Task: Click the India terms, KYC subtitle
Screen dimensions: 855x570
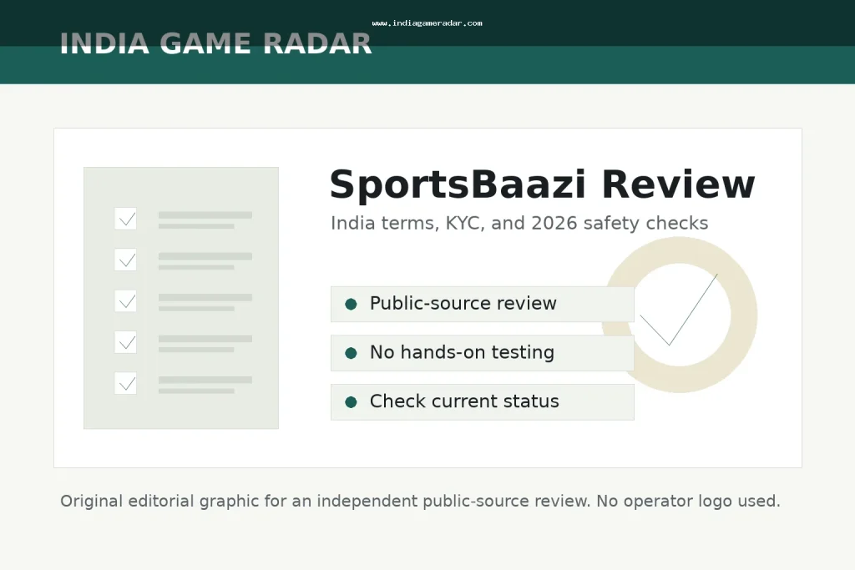Action: click(519, 223)
